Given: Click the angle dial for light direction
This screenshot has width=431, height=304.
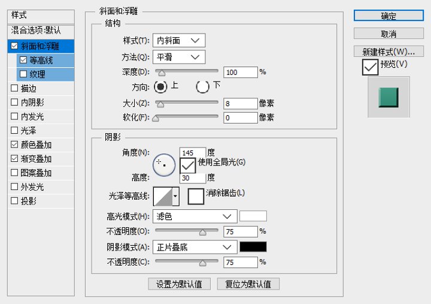Looking at the screenshot, I should [x=163, y=163].
